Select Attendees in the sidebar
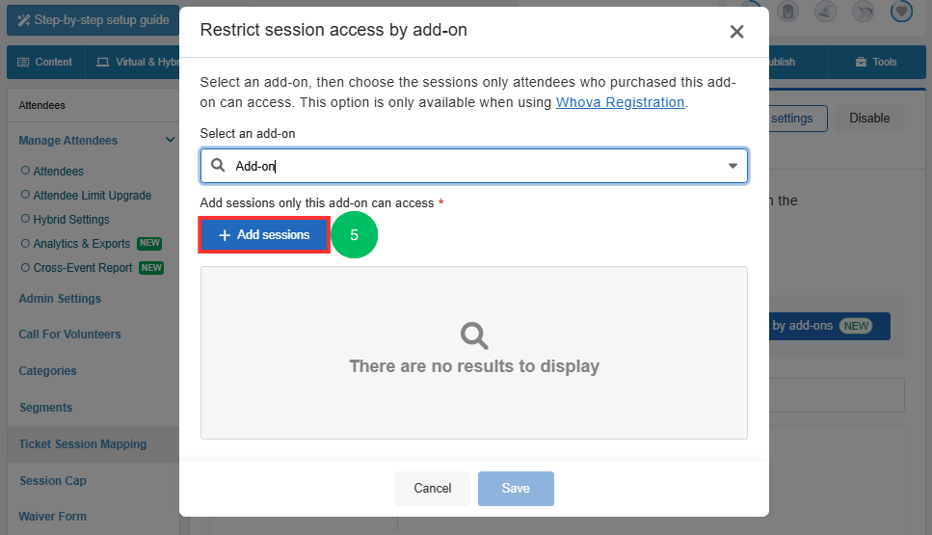The width and height of the screenshot is (932, 535). point(58,172)
